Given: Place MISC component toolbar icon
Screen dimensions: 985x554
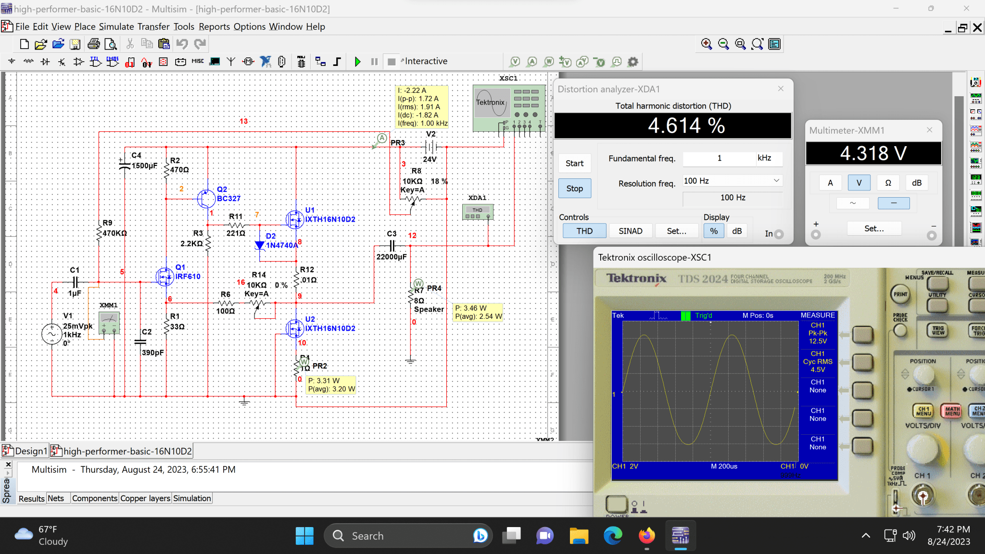Looking at the screenshot, I should click(x=198, y=62).
